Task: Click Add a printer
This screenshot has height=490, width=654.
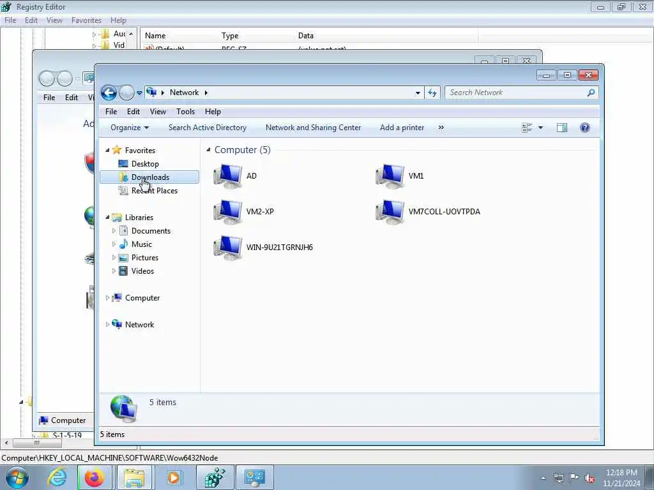Action: point(402,128)
